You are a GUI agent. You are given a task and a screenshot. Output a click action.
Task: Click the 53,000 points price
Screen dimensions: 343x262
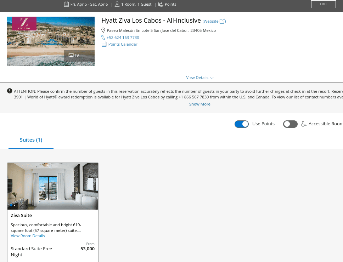click(x=88, y=249)
